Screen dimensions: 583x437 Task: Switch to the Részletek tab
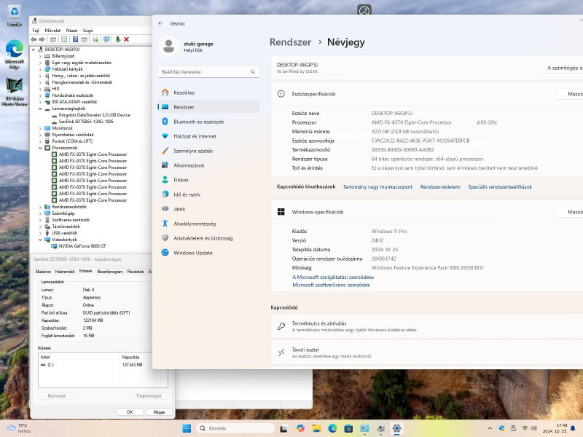click(x=136, y=272)
